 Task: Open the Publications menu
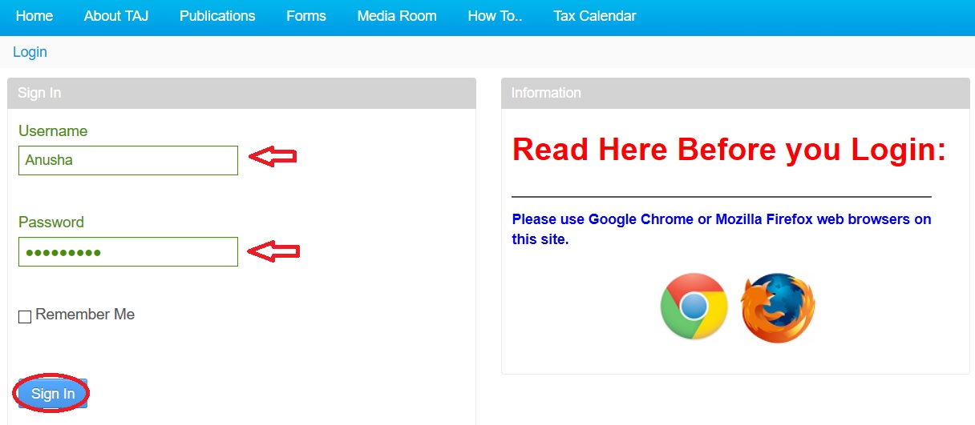click(x=217, y=16)
